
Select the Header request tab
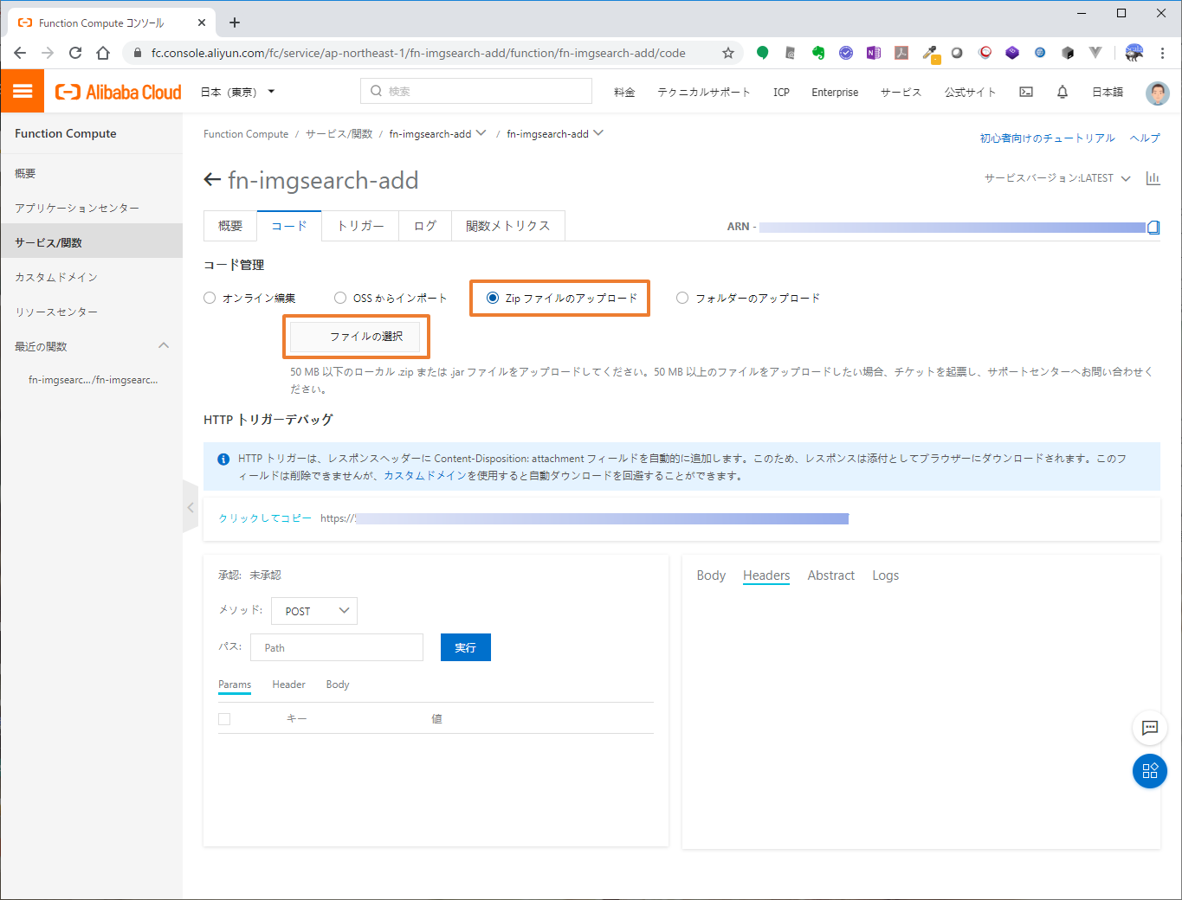288,685
